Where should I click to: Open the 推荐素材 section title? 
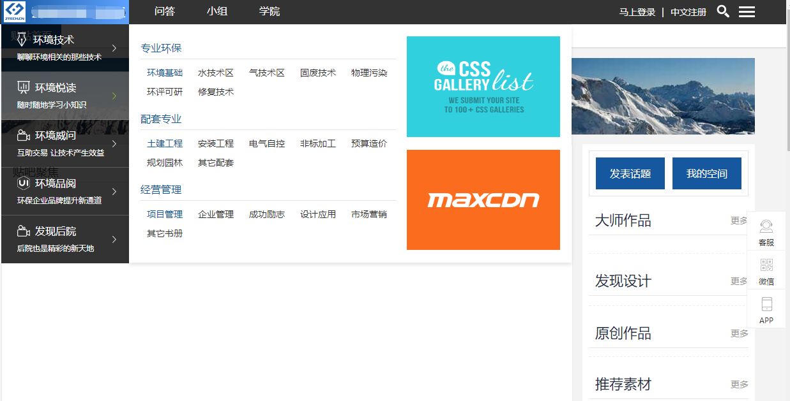point(623,384)
